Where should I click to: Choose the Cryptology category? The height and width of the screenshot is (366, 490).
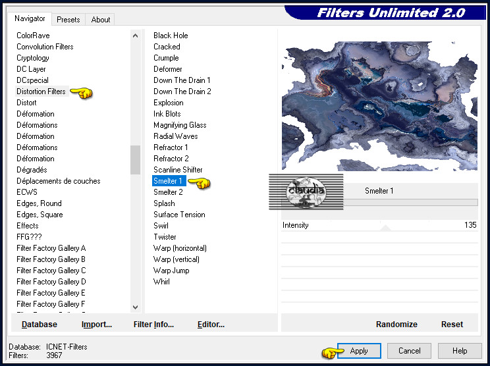pos(32,58)
